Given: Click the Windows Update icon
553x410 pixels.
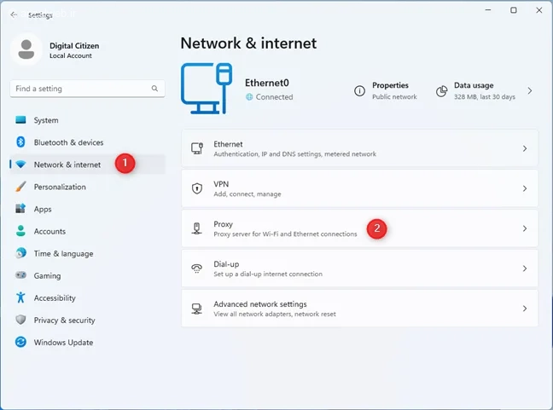Looking at the screenshot, I should [x=20, y=342].
